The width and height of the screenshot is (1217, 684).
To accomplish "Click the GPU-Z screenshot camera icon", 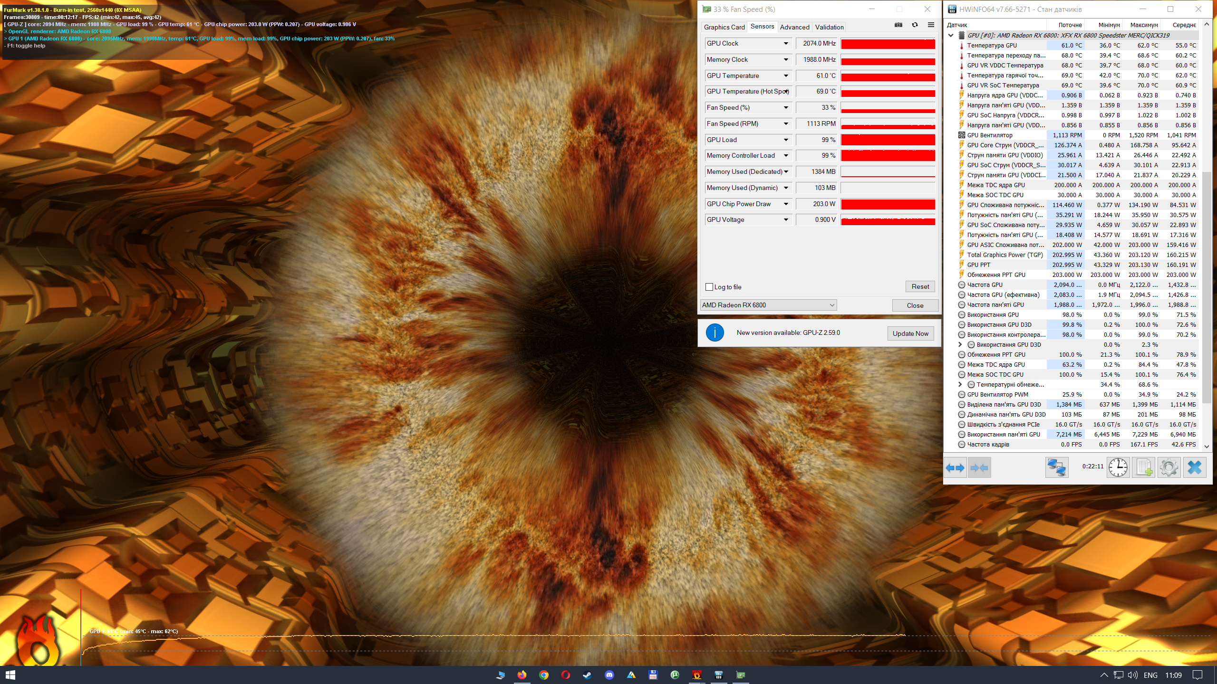I will (x=898, y=25).
